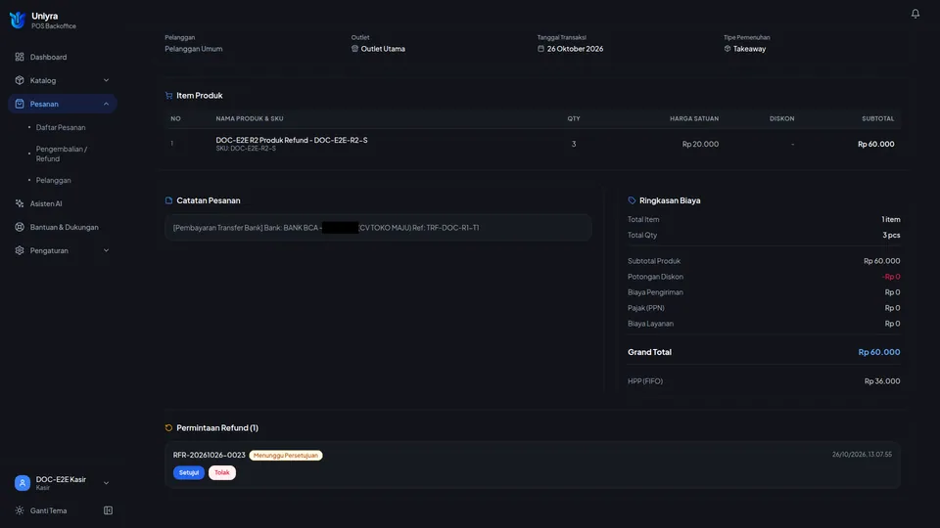940x528 pixels.
Task: Click the Item Produk cart icon
Action: click(x=168, y=95)
